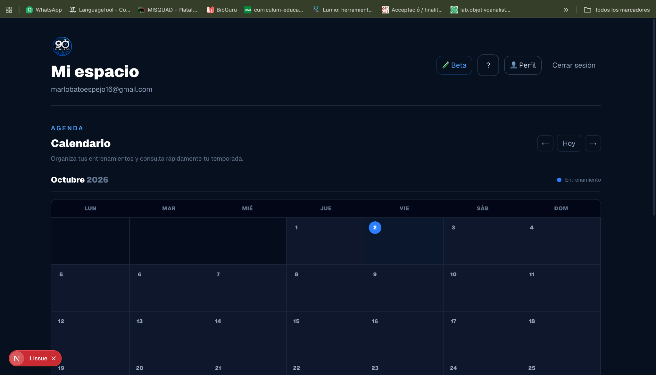Viewport: 656px width, 375px height.
Task: Click Cerrar sesión
Action: [x=574, y=65]
